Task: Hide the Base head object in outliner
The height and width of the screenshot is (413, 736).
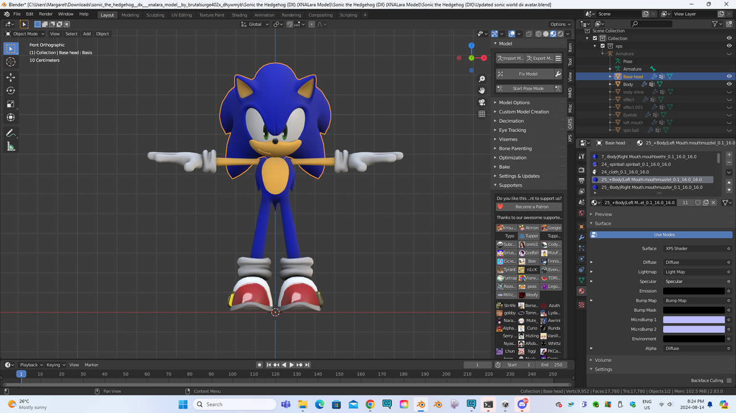Action: (729, 76)
